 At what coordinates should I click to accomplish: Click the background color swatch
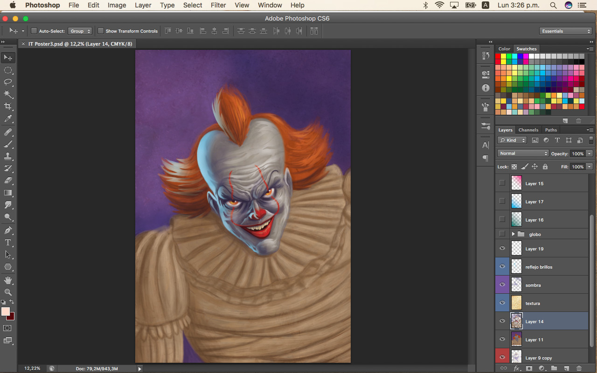tap(12, 317)
